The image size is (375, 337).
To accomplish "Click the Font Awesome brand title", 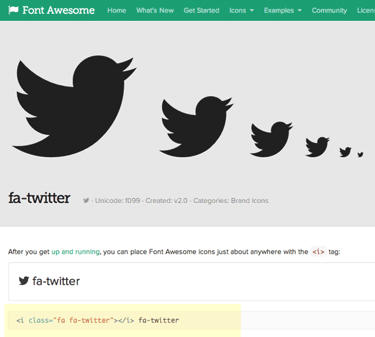I will point(58,10).
